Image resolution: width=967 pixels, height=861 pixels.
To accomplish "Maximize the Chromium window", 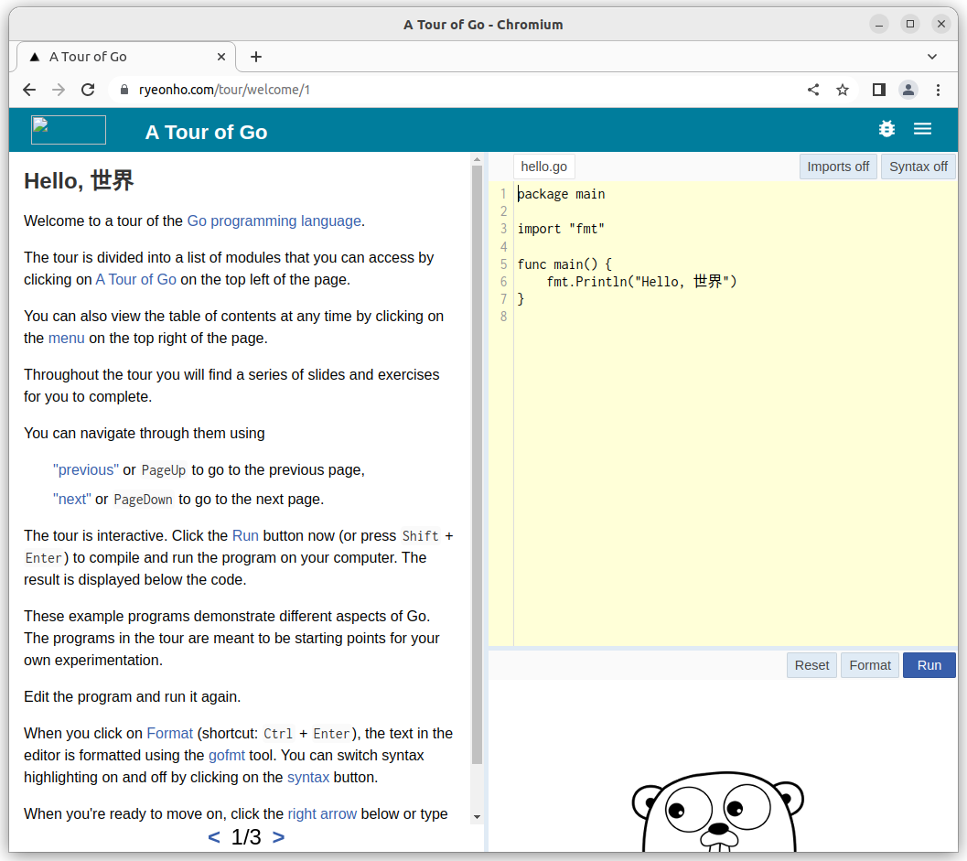I will [910, 25].
